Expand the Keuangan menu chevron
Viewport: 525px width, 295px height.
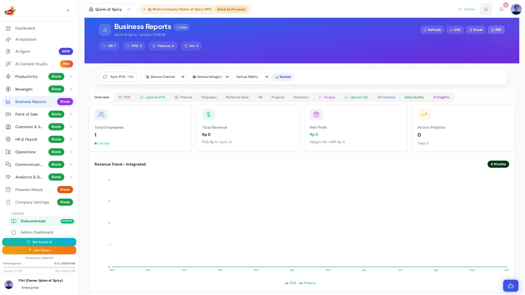71,89
